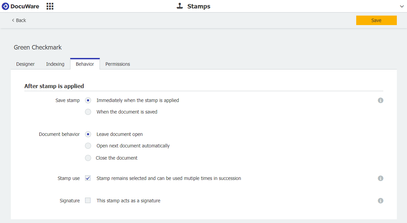This screenshot has height=223, width=407.
Task: Choose 'When the document is saved' option
Action: (x=88, y=112)
